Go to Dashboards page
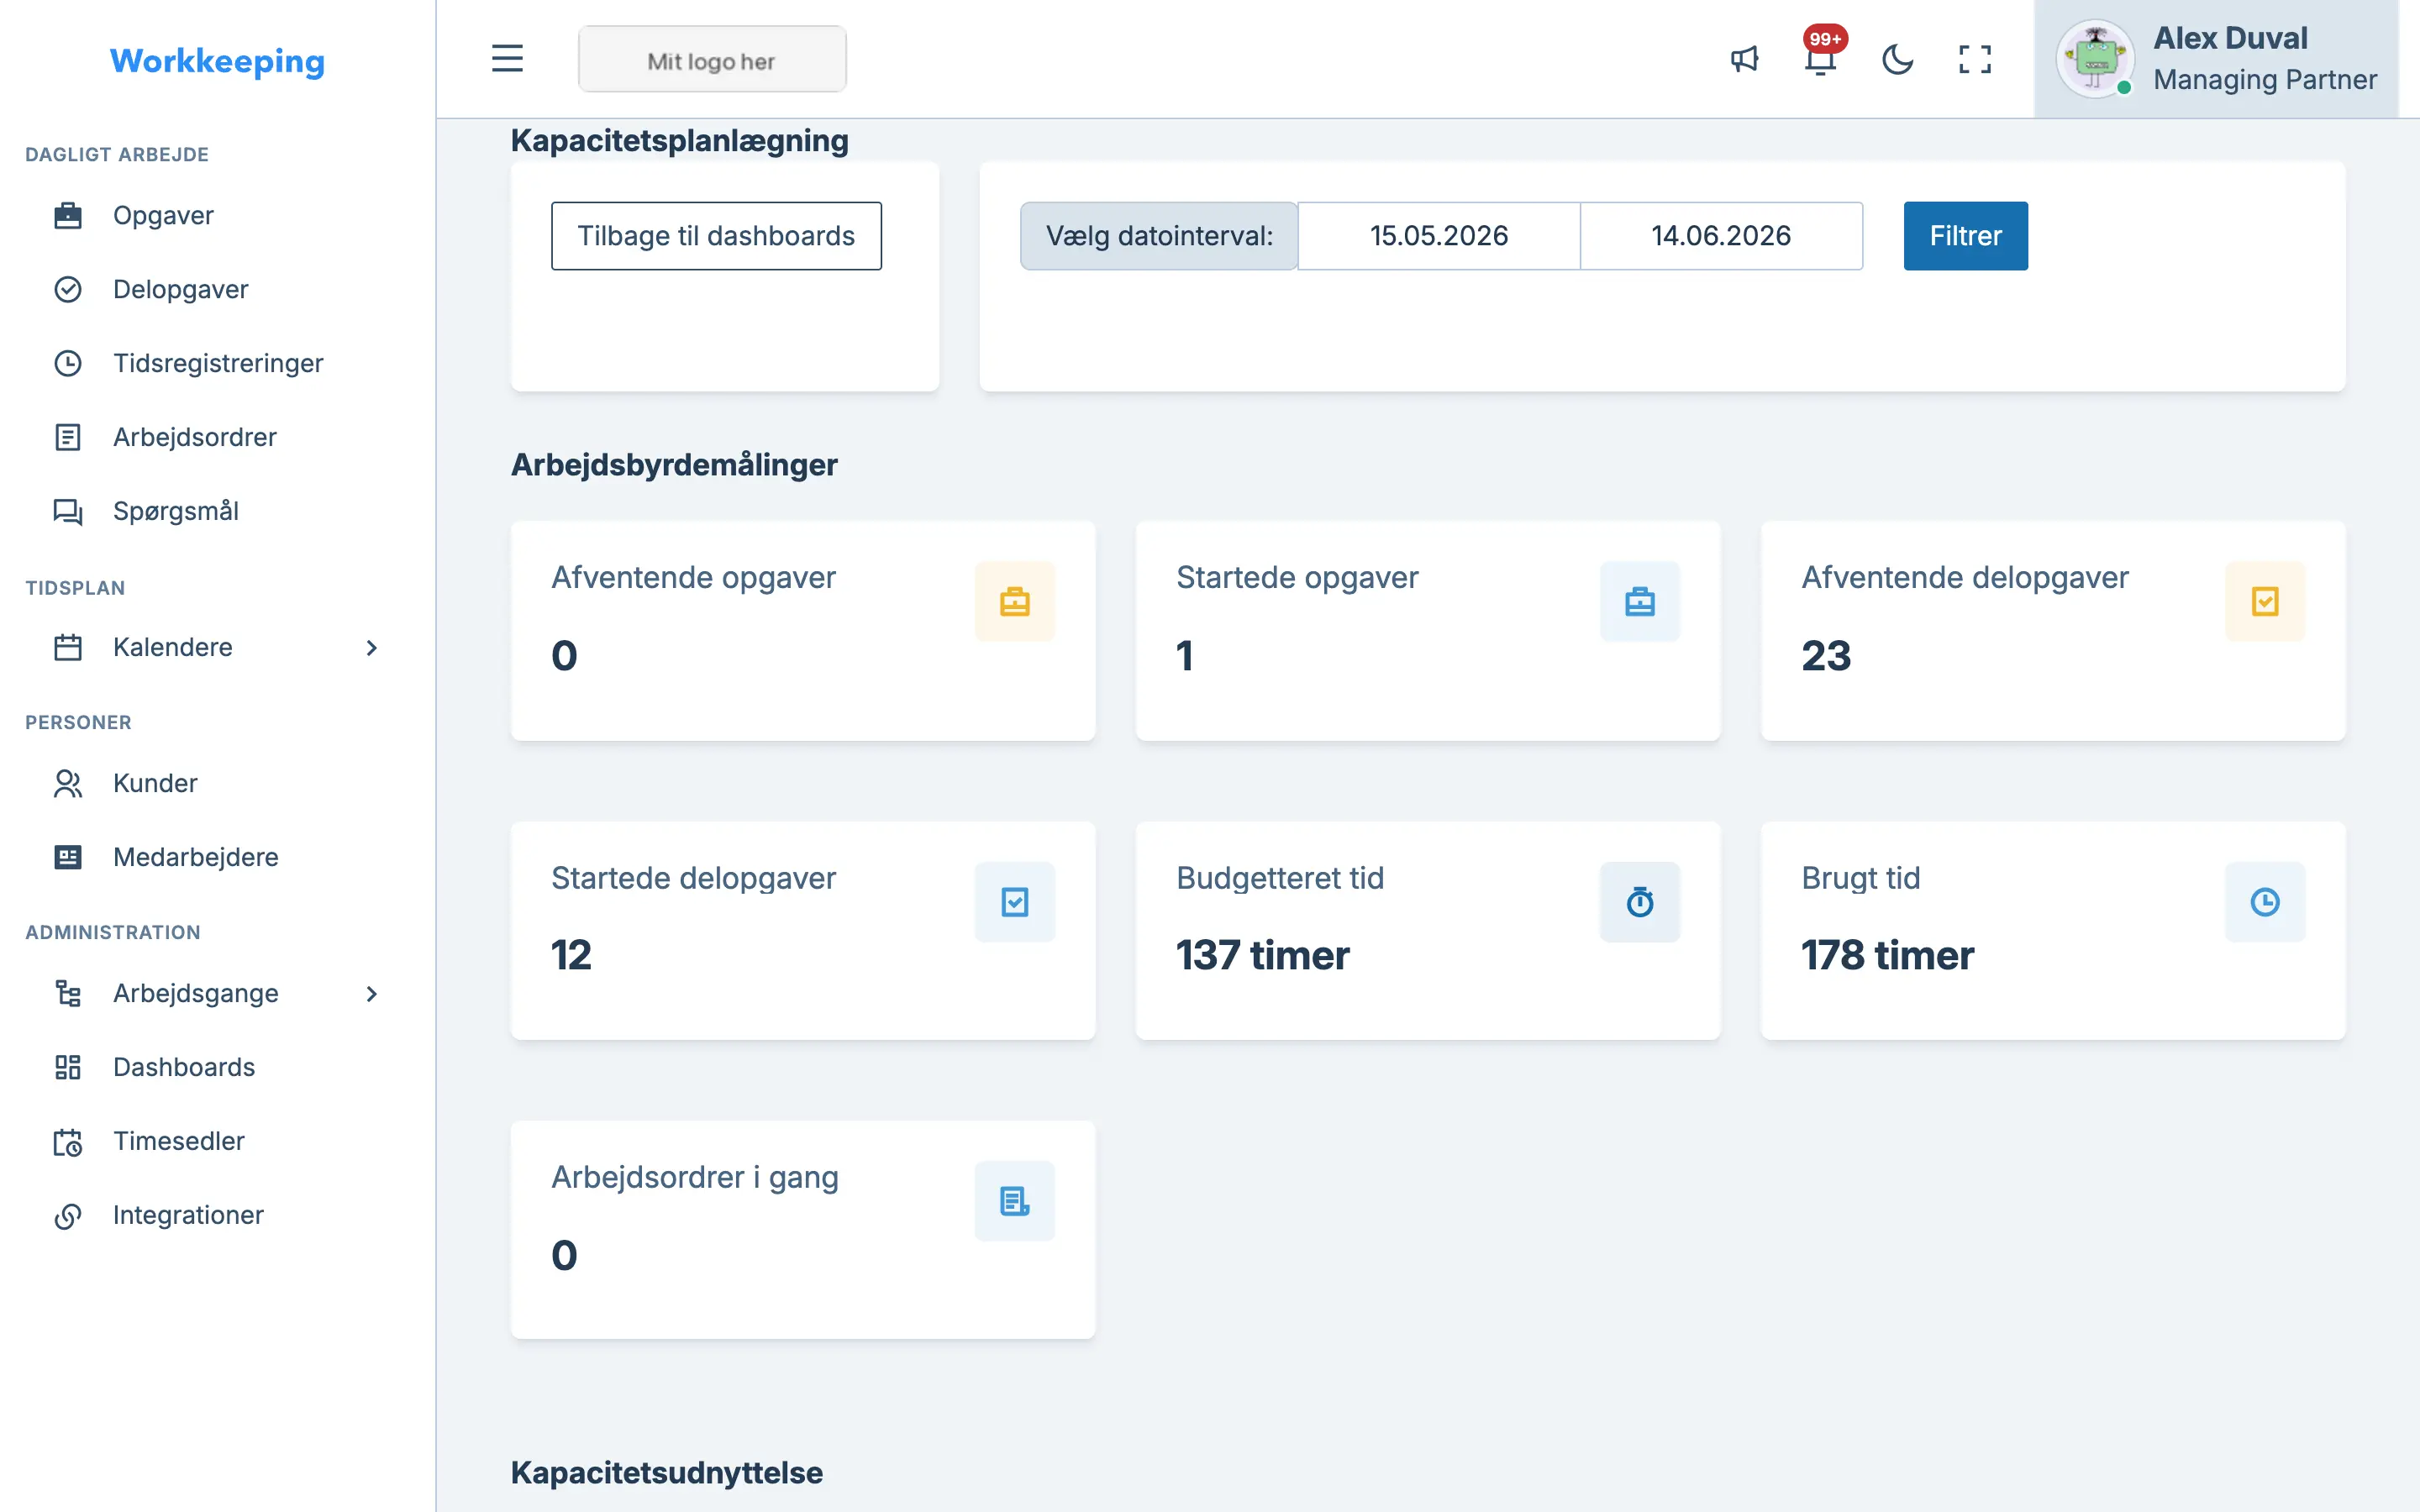The height and width of the screenshot is (1512, 2420). click(184, 1067)
